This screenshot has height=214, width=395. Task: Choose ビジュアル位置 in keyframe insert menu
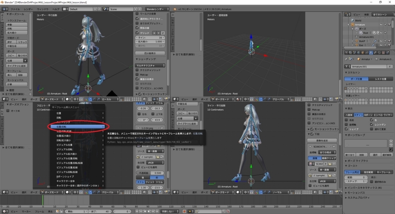(x=77, y=145)
